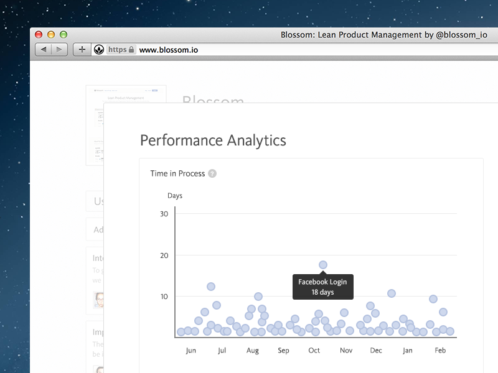Click the Performance Analytics heading
Viewport: 498px width, 373px height.
coord(213,140)
